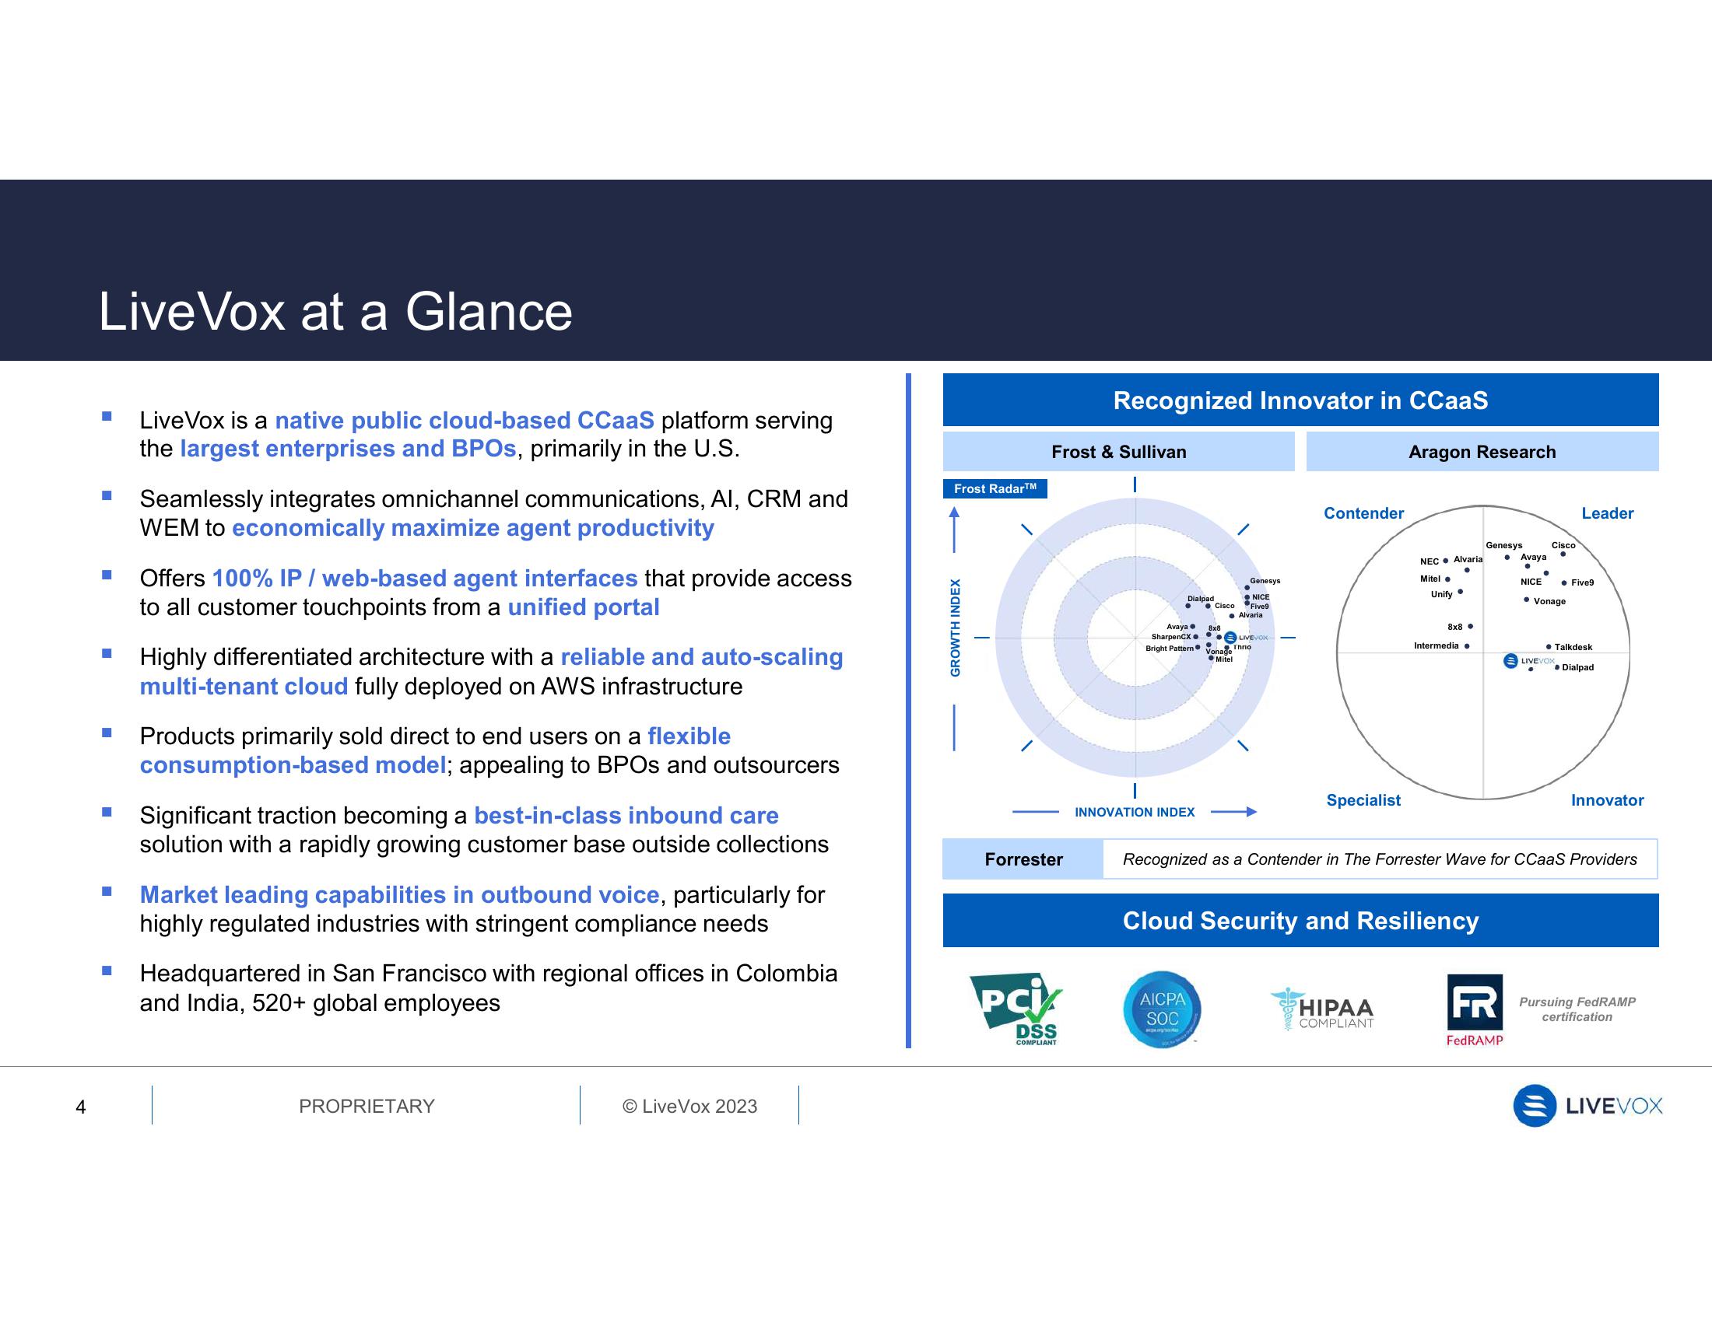Screen dimensions: 1712x1322
Task: Toggle the Cloud Security section visibility
Action: pos(1300,911)
